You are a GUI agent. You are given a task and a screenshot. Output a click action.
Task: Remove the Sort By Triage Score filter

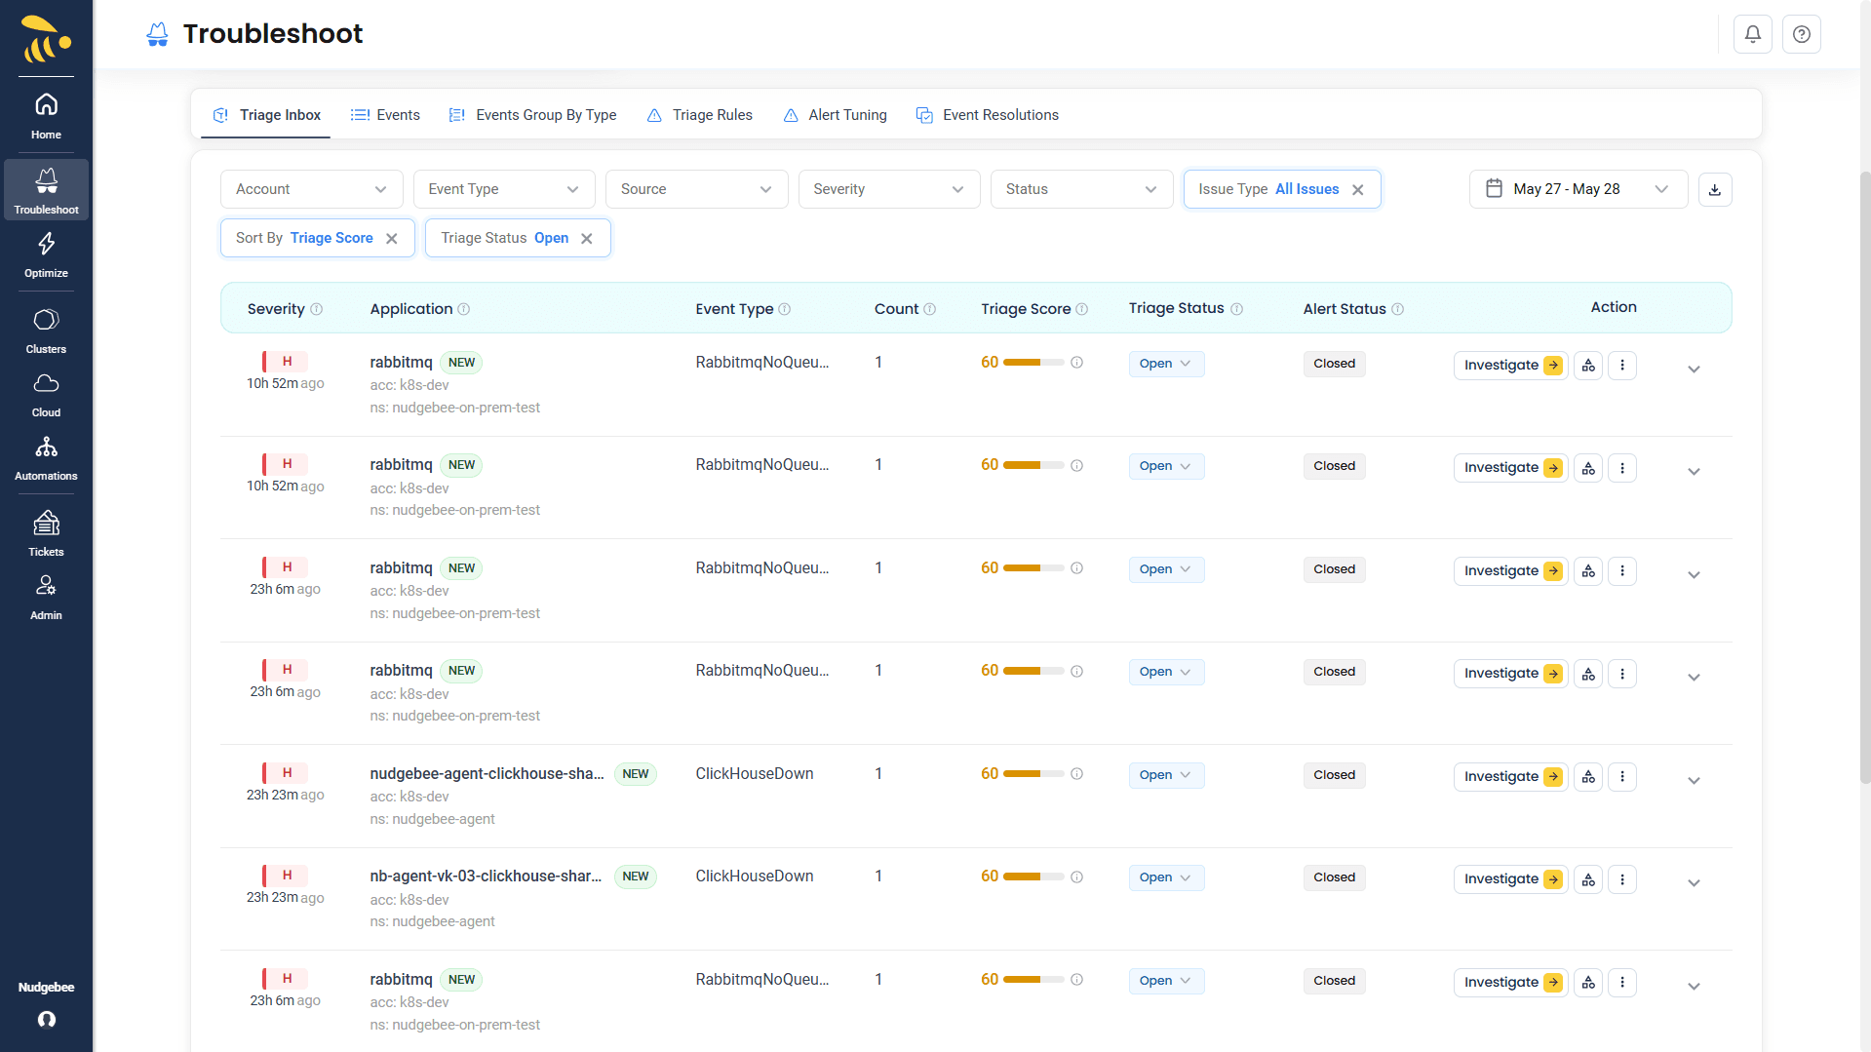[x=391, y=238]
